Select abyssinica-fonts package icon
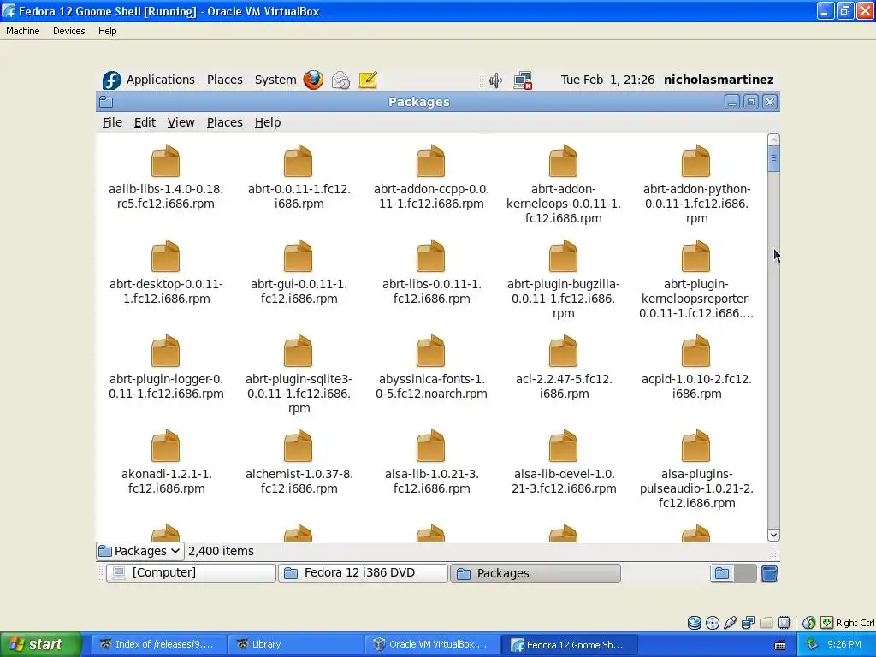The height and width of the screenshot is (657, 876). 431,351
